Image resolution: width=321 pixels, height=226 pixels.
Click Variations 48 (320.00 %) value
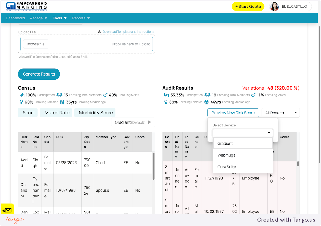tap(284, 88)
